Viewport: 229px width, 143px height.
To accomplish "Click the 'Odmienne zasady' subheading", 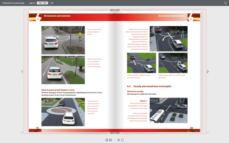I will tap(135, 91).
